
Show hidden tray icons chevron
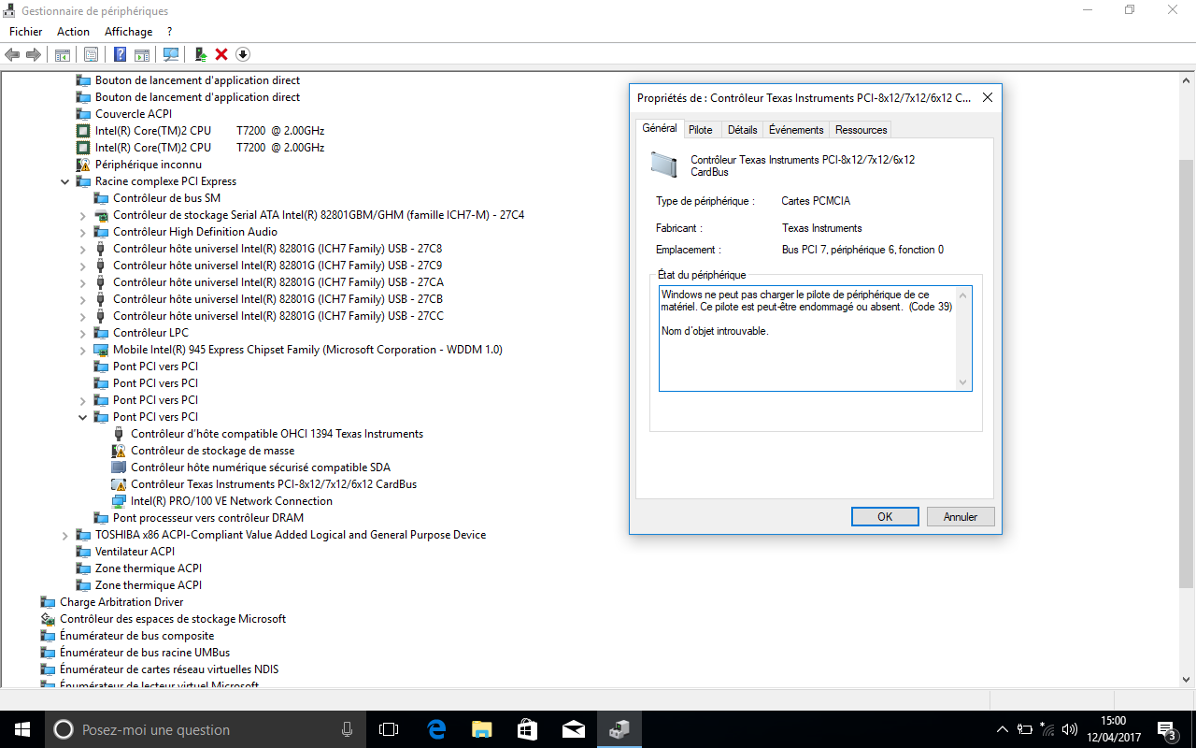[x=1003, y=729]
